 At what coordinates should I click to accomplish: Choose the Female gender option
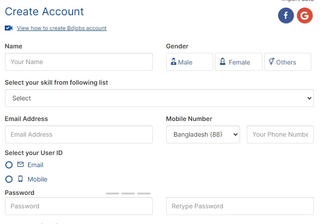tap(239, 62)
